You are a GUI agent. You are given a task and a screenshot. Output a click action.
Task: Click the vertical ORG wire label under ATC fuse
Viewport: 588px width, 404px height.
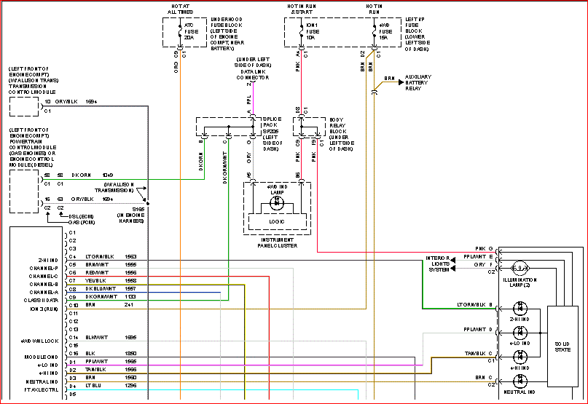point(176,67)
